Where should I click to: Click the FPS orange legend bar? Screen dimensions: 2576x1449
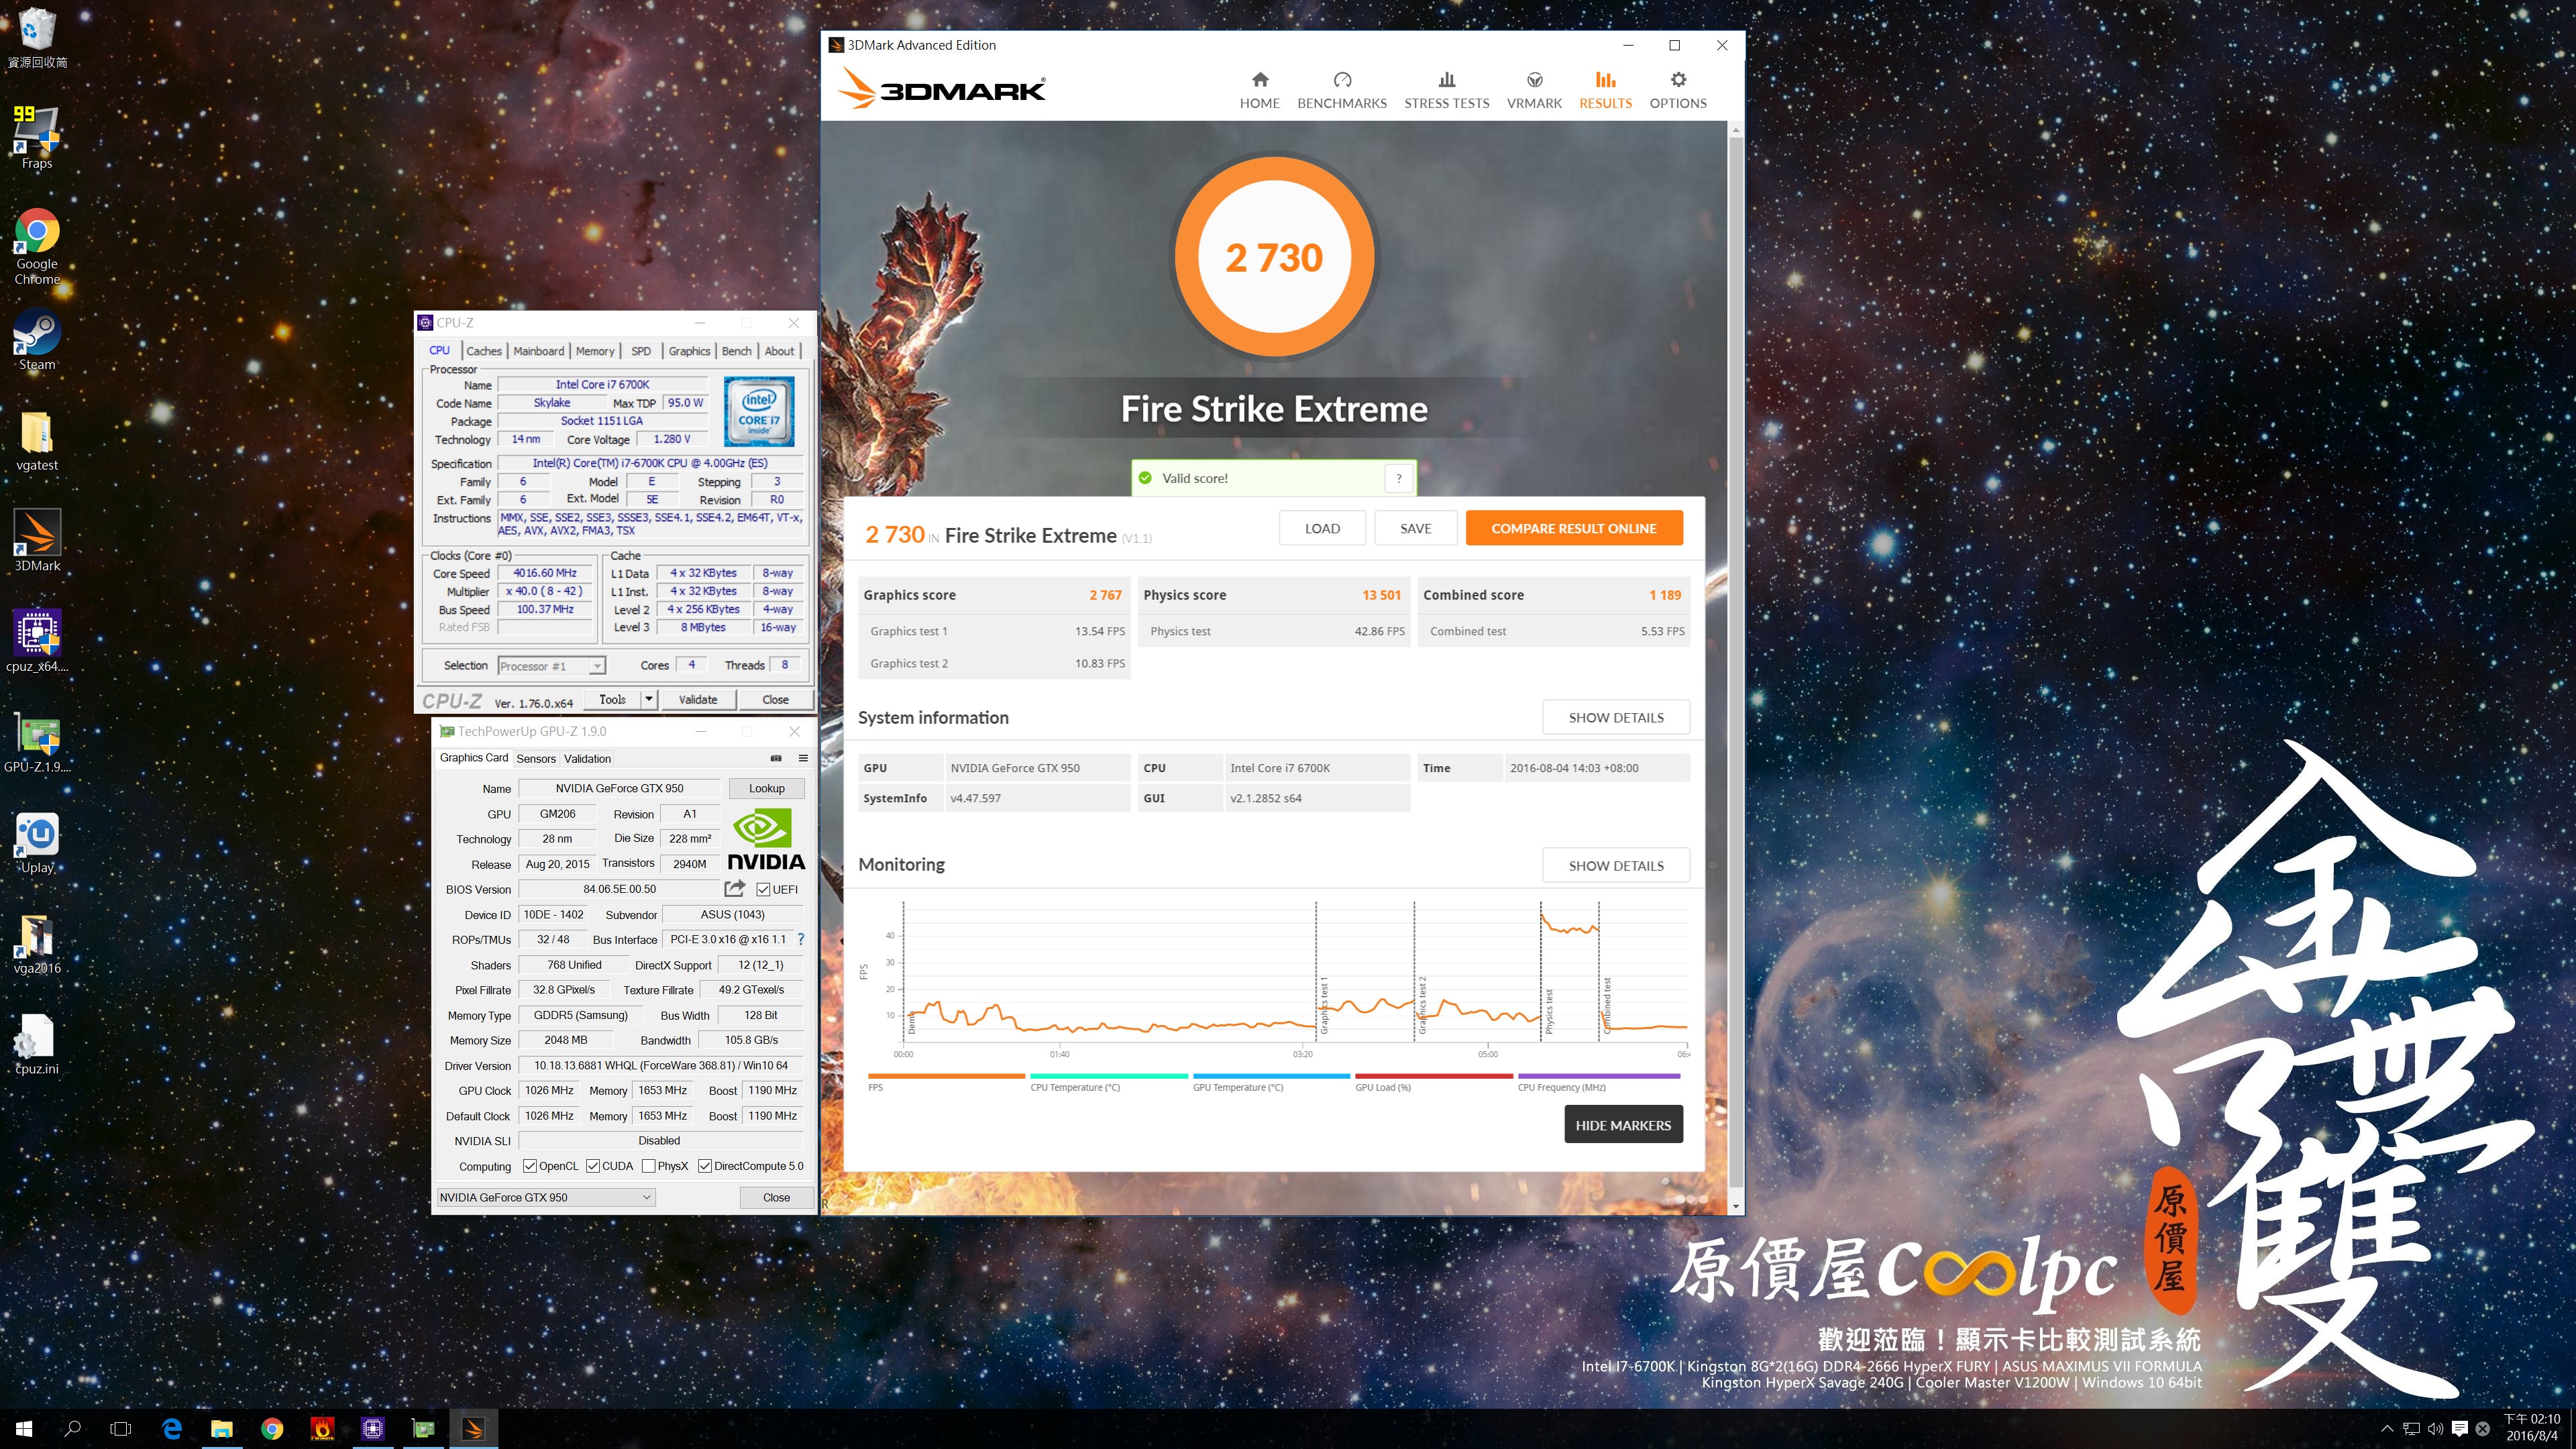click(946, 1076)
